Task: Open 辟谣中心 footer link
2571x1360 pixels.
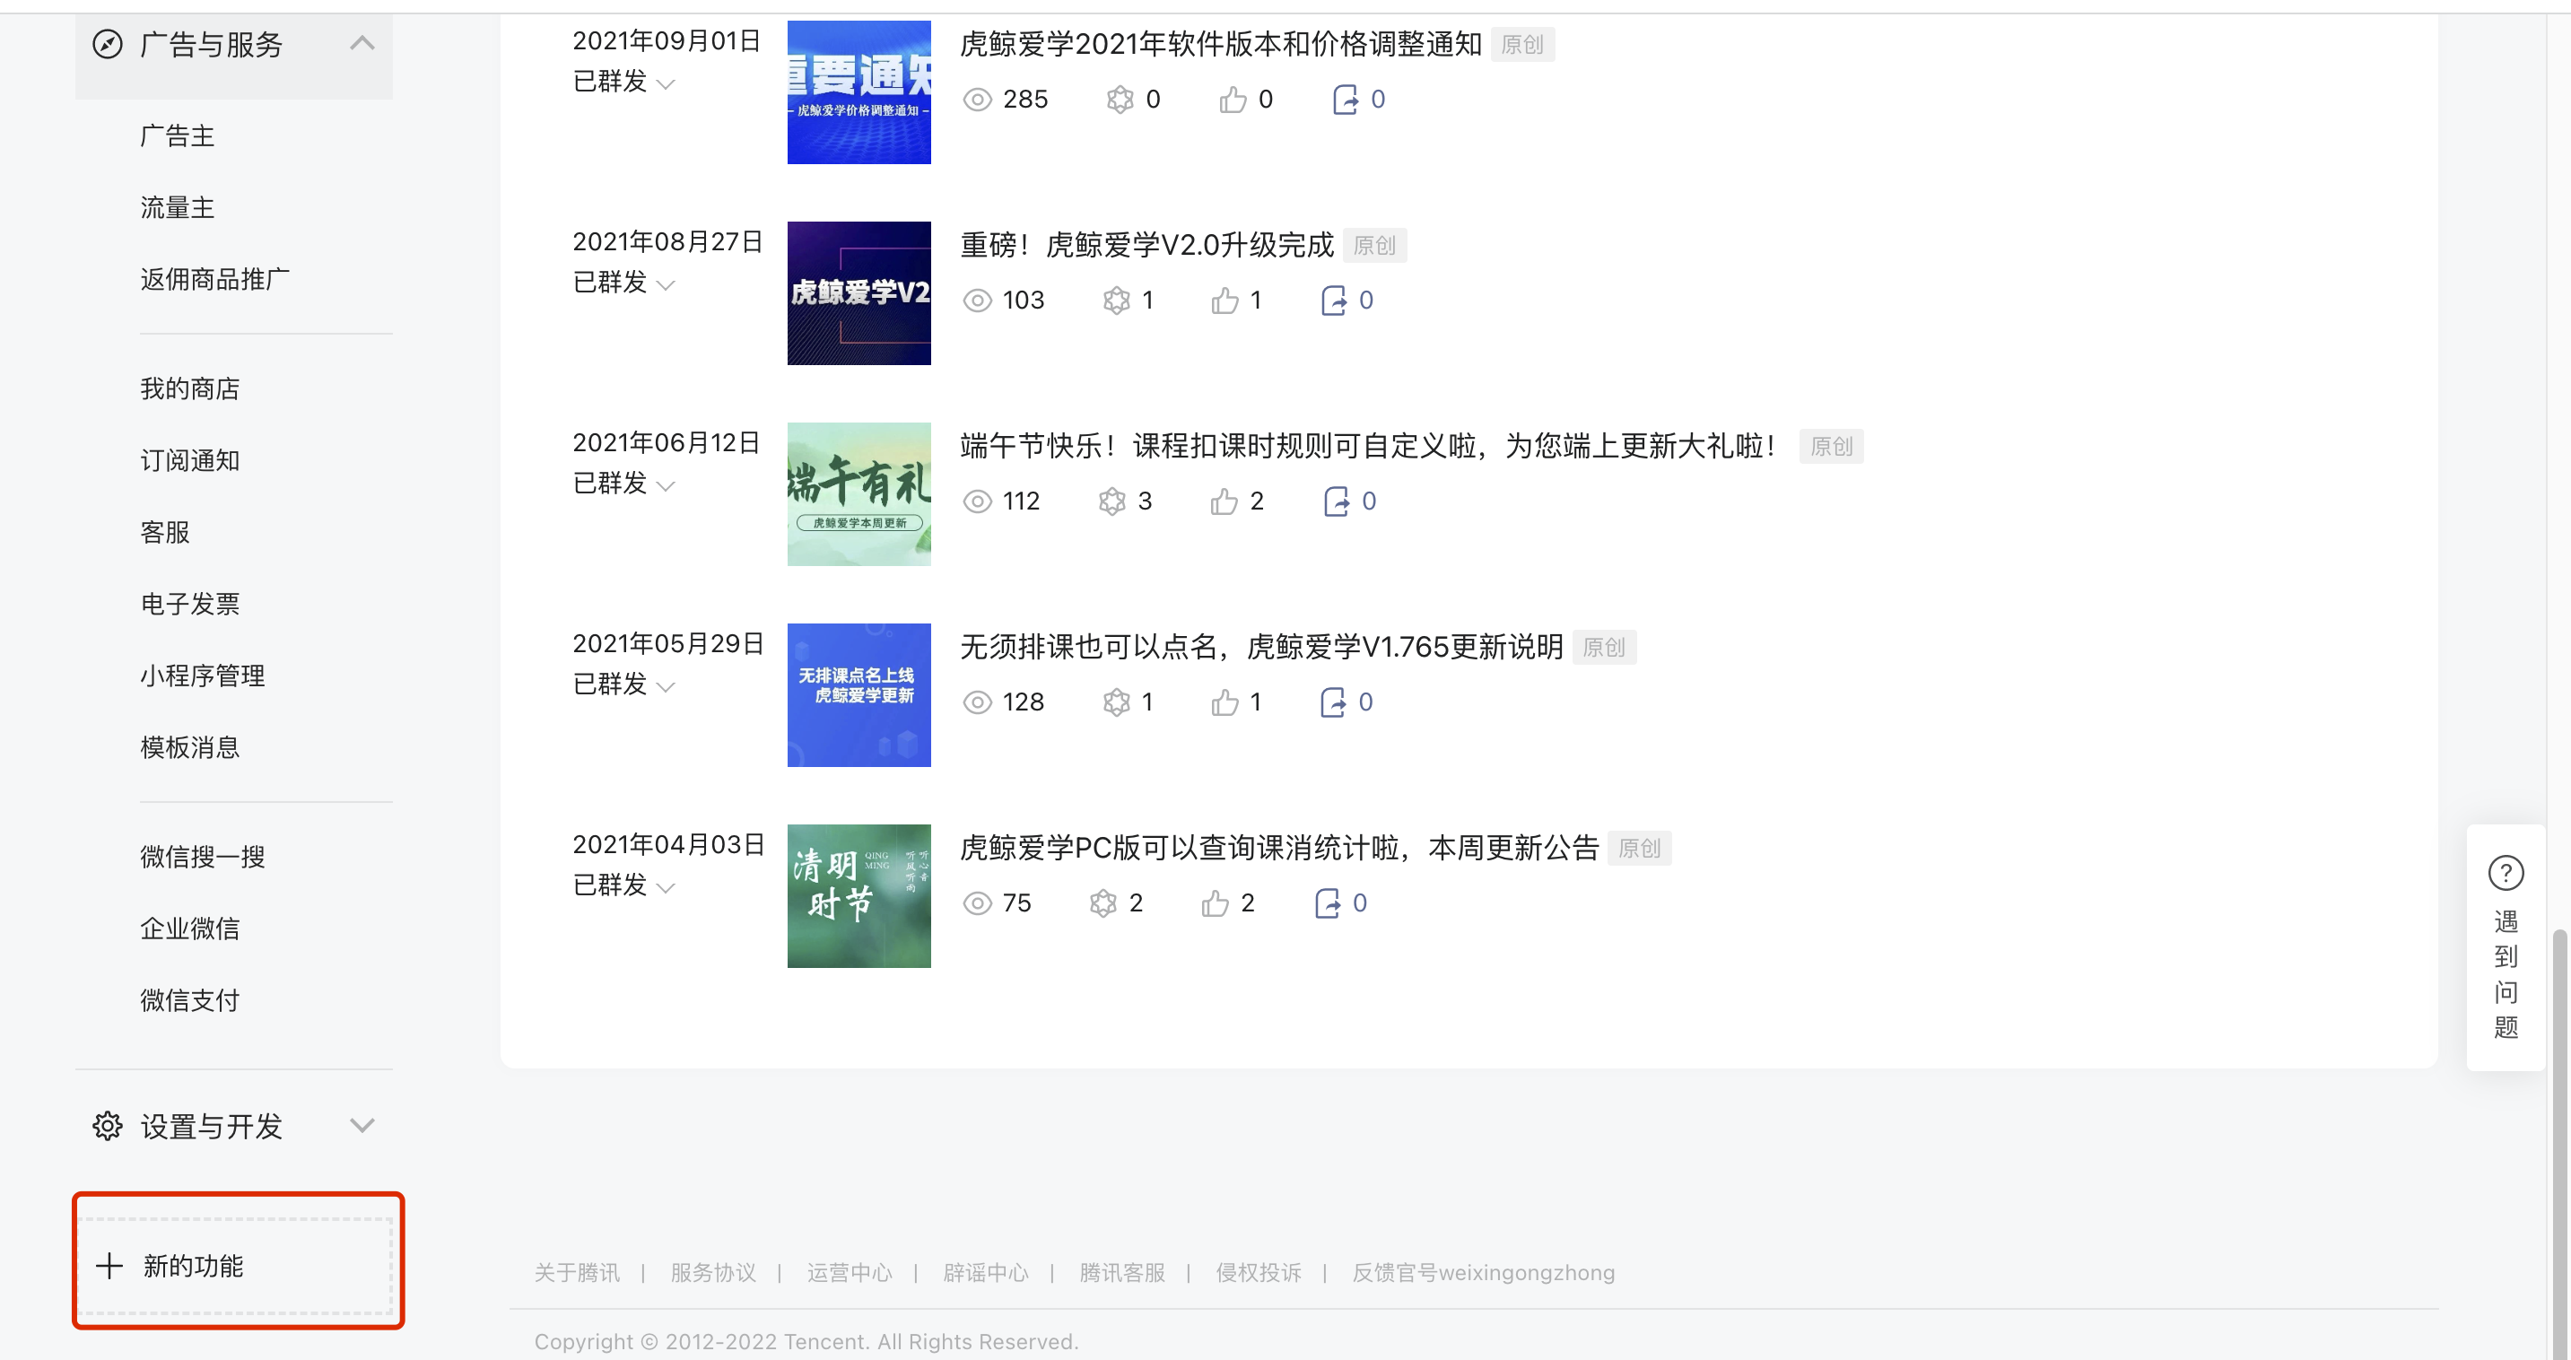Action: click(x=986, y=1272)
